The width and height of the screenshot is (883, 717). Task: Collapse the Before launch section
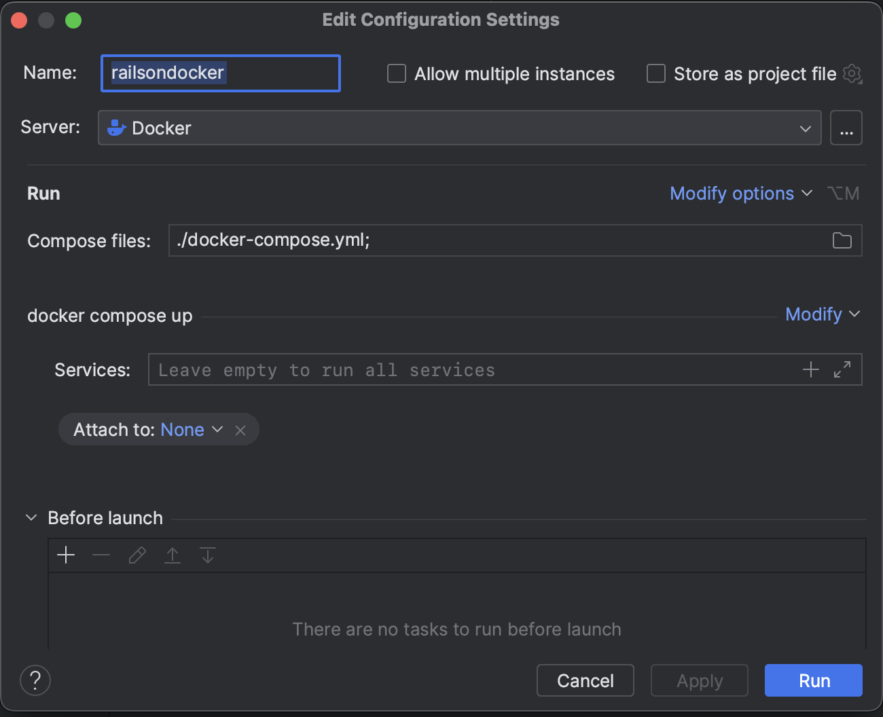[x=31, y=518]
